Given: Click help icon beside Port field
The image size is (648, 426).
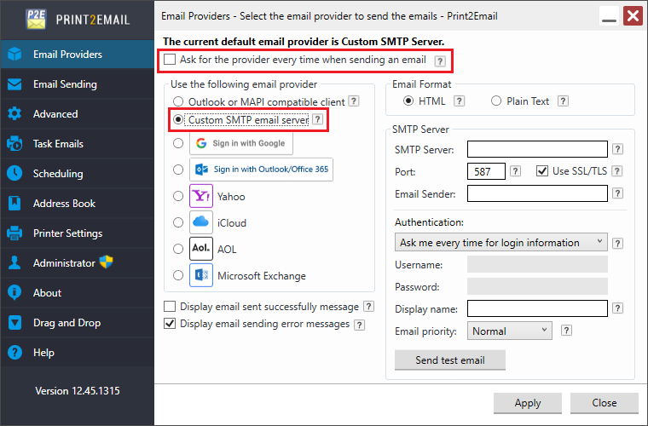Looking at the screenshot, I should 515,171.
